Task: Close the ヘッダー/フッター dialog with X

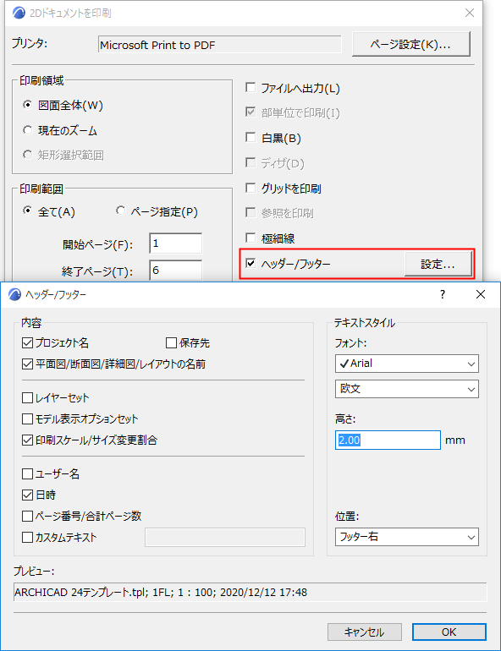Action: 481,294
